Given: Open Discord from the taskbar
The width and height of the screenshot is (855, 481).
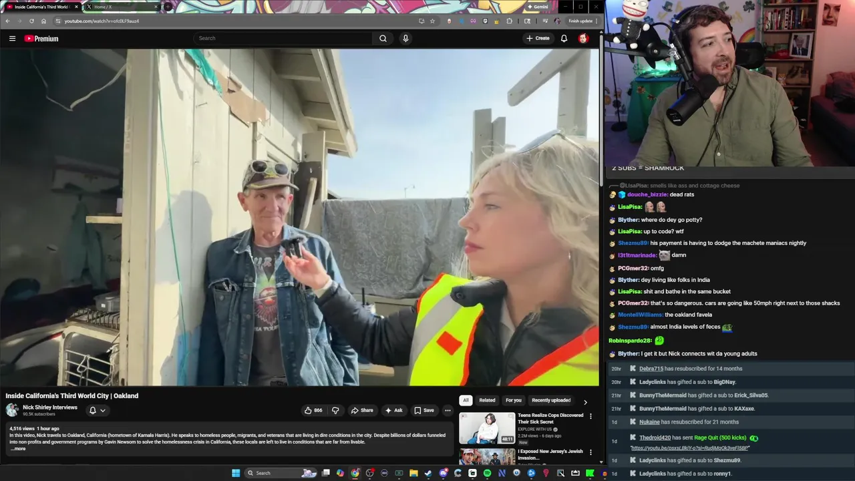Looking at the screenshot, I should (443, 473).
